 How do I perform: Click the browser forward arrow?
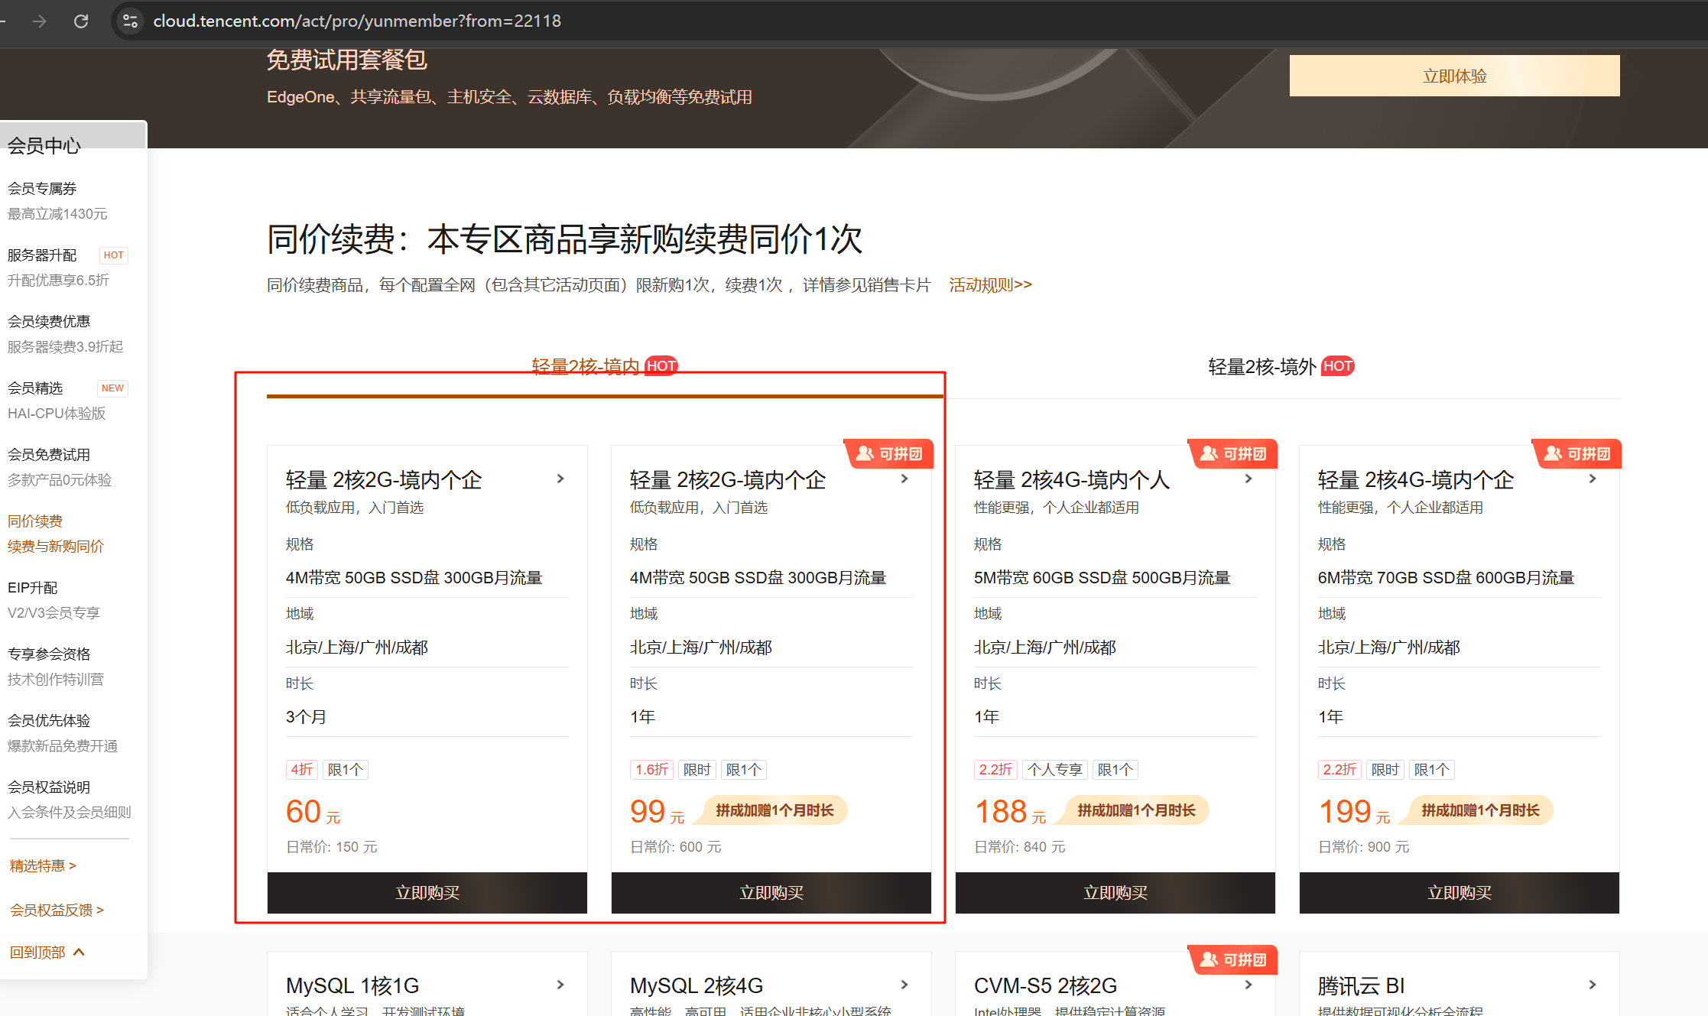click(x=40, y=21)
